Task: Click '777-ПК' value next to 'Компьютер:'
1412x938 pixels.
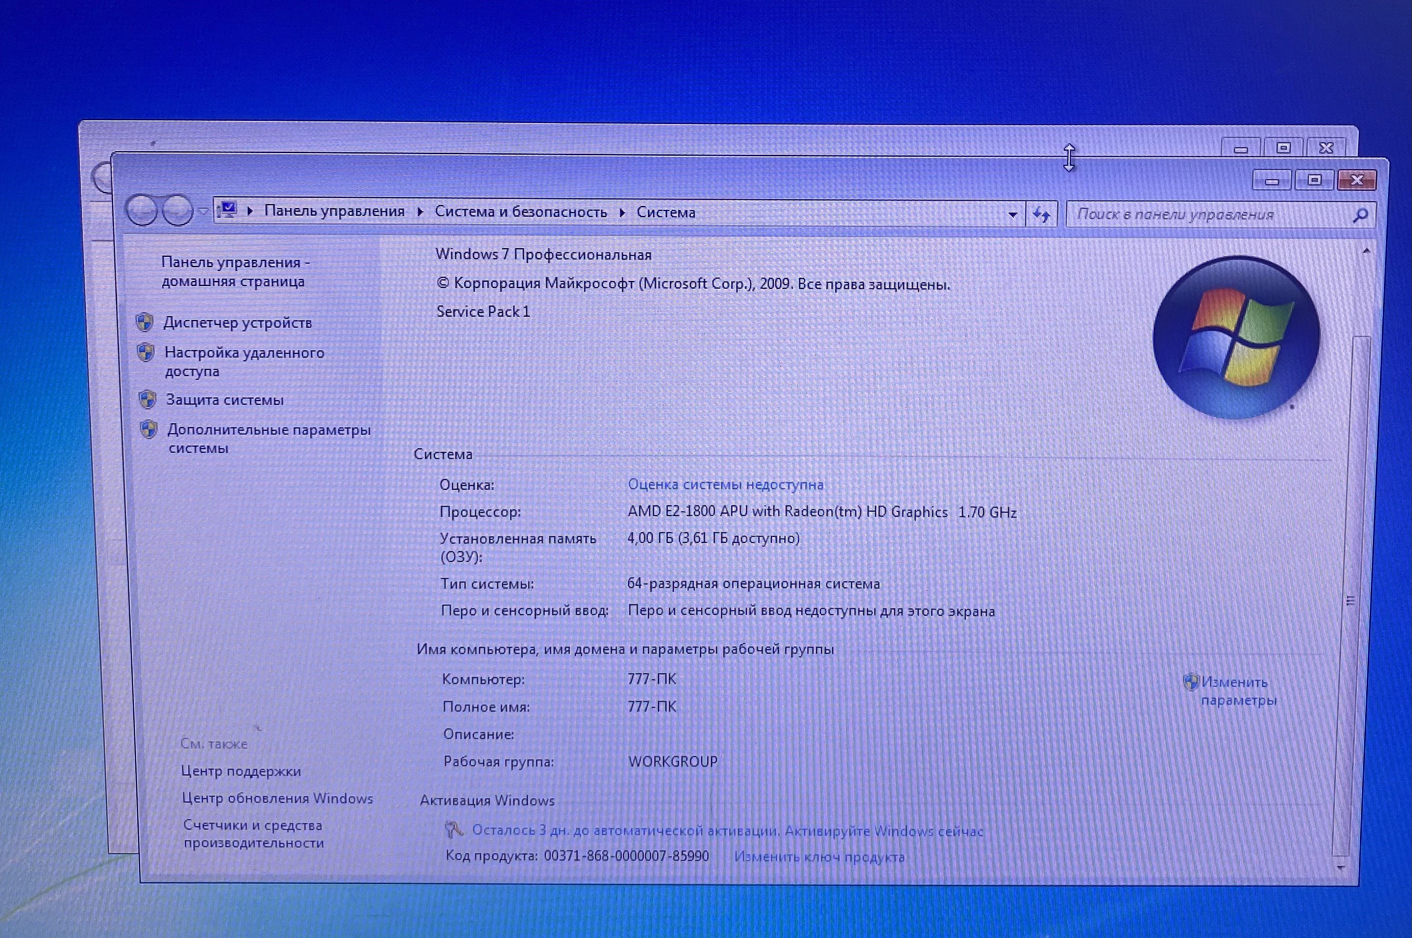Action: pyautogui.click(x=652, y=679)
